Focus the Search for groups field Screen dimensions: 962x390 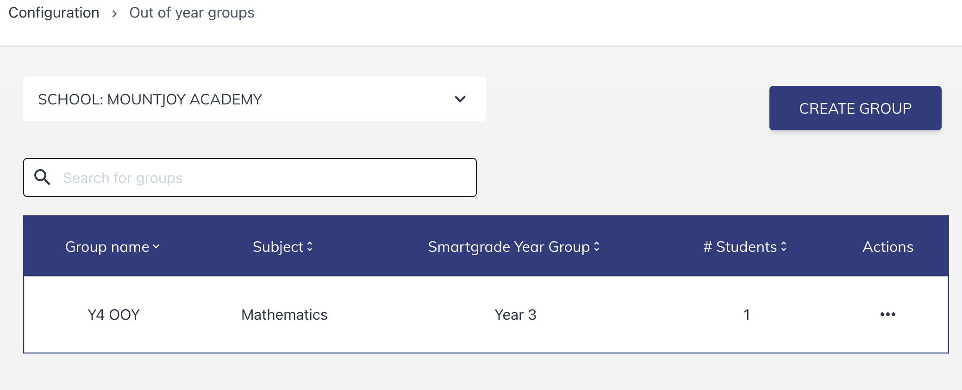tap(250, 177)
